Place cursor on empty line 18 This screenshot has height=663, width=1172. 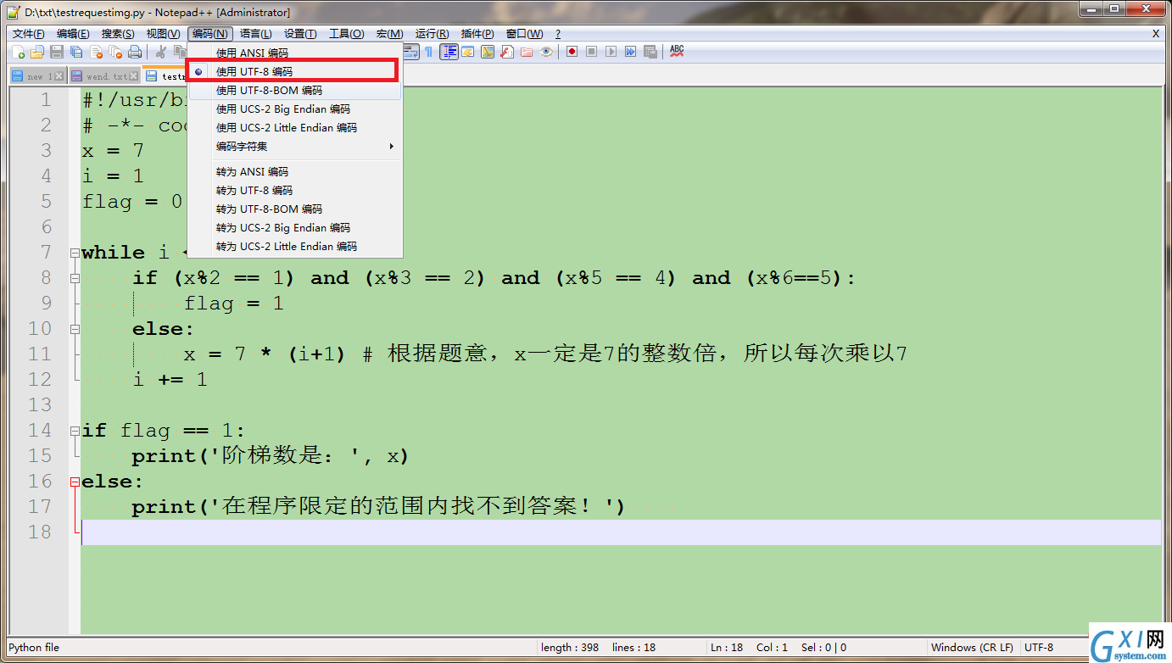(621, 532)
